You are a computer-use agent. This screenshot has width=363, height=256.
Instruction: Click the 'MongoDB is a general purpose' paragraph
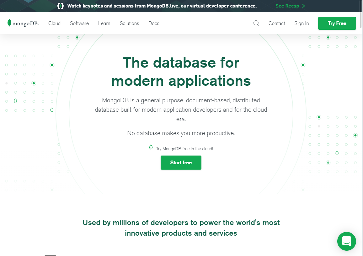(x=181, y=110)
